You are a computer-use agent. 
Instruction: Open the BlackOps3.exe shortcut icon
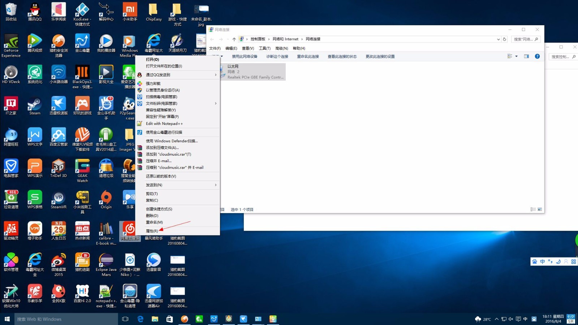pyautogui.click(x=82, y=77)
